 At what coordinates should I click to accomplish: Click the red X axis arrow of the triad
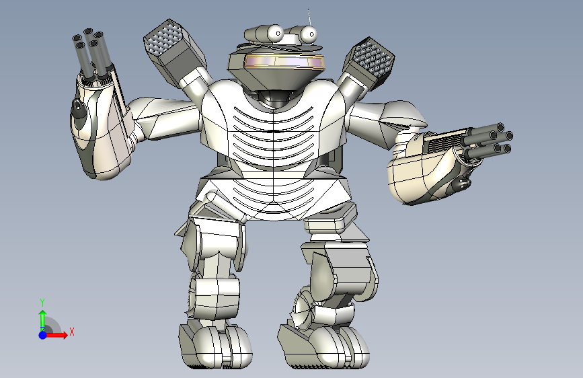(57, 335)
